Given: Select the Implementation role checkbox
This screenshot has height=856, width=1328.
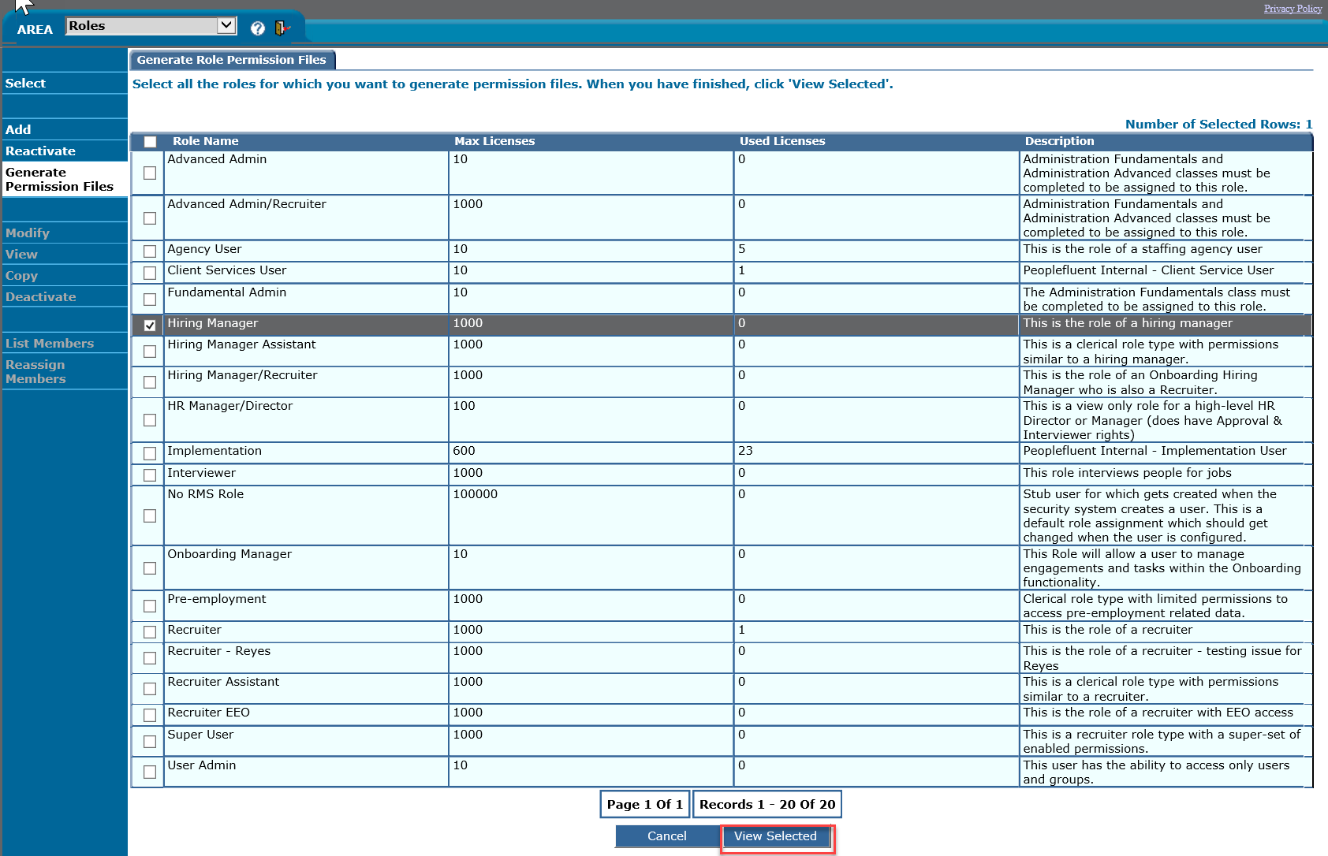Looking at the screenshot, I should (150, 453).
